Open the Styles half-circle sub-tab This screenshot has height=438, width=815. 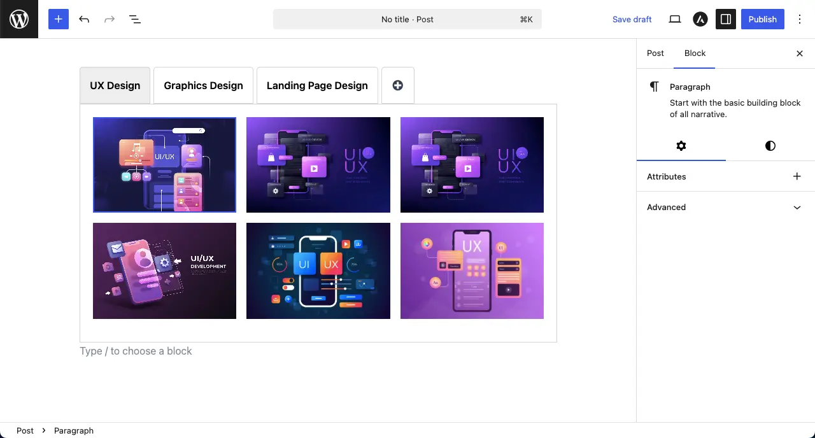click(770, 146)
